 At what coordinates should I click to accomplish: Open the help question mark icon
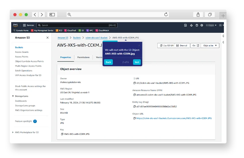[197, 25]
